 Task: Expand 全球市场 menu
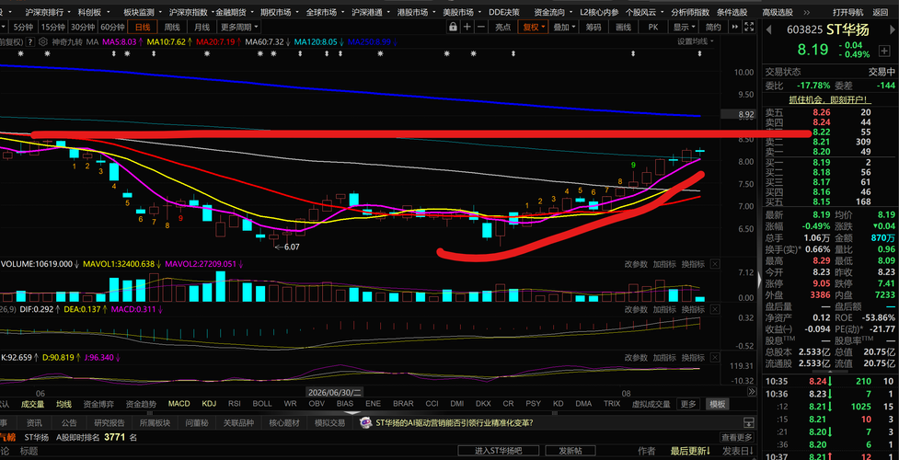[324, 12]
